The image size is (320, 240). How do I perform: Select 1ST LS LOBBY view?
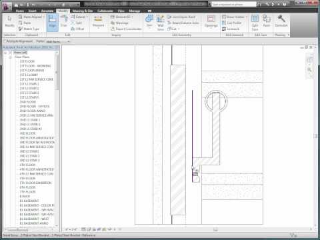[29, 75]
